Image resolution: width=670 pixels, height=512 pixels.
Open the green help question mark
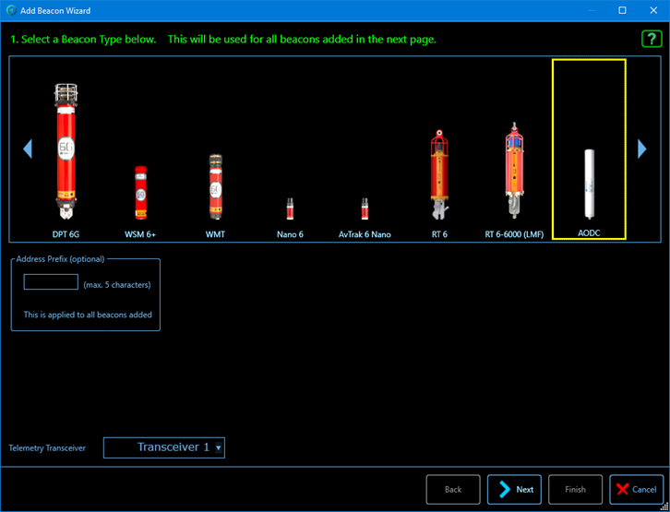click(652, 40)
